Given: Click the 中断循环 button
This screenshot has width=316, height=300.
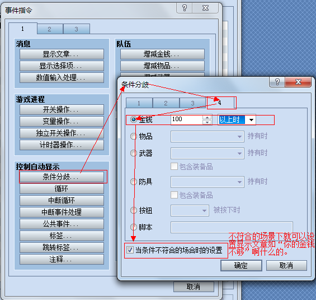Looking at the screenshot, I should click(x=62, y=200).
